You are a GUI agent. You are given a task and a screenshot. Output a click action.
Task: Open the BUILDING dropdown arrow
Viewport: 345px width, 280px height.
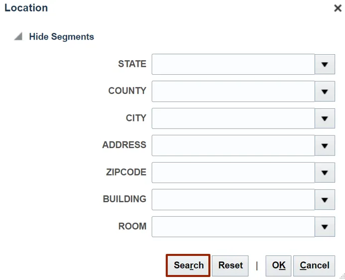[324, 200]
